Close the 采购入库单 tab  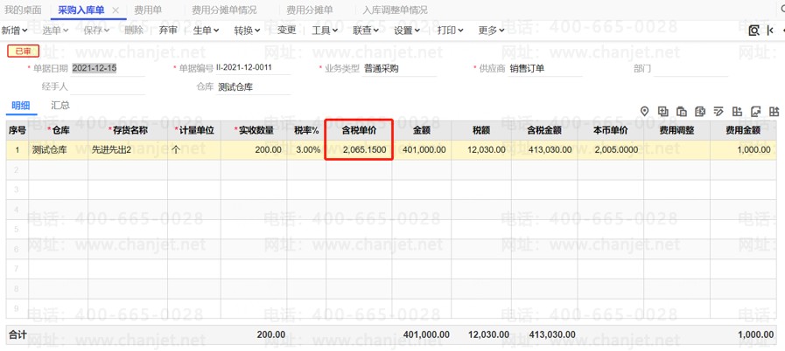(116, 10)
